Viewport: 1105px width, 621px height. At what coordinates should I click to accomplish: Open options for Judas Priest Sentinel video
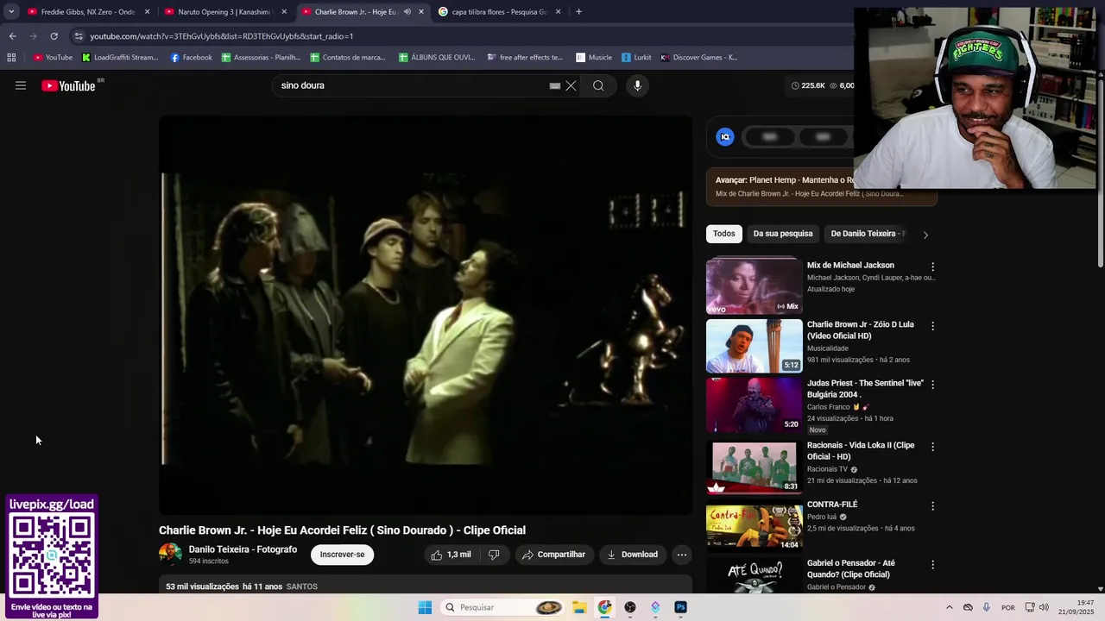(932, 385)
